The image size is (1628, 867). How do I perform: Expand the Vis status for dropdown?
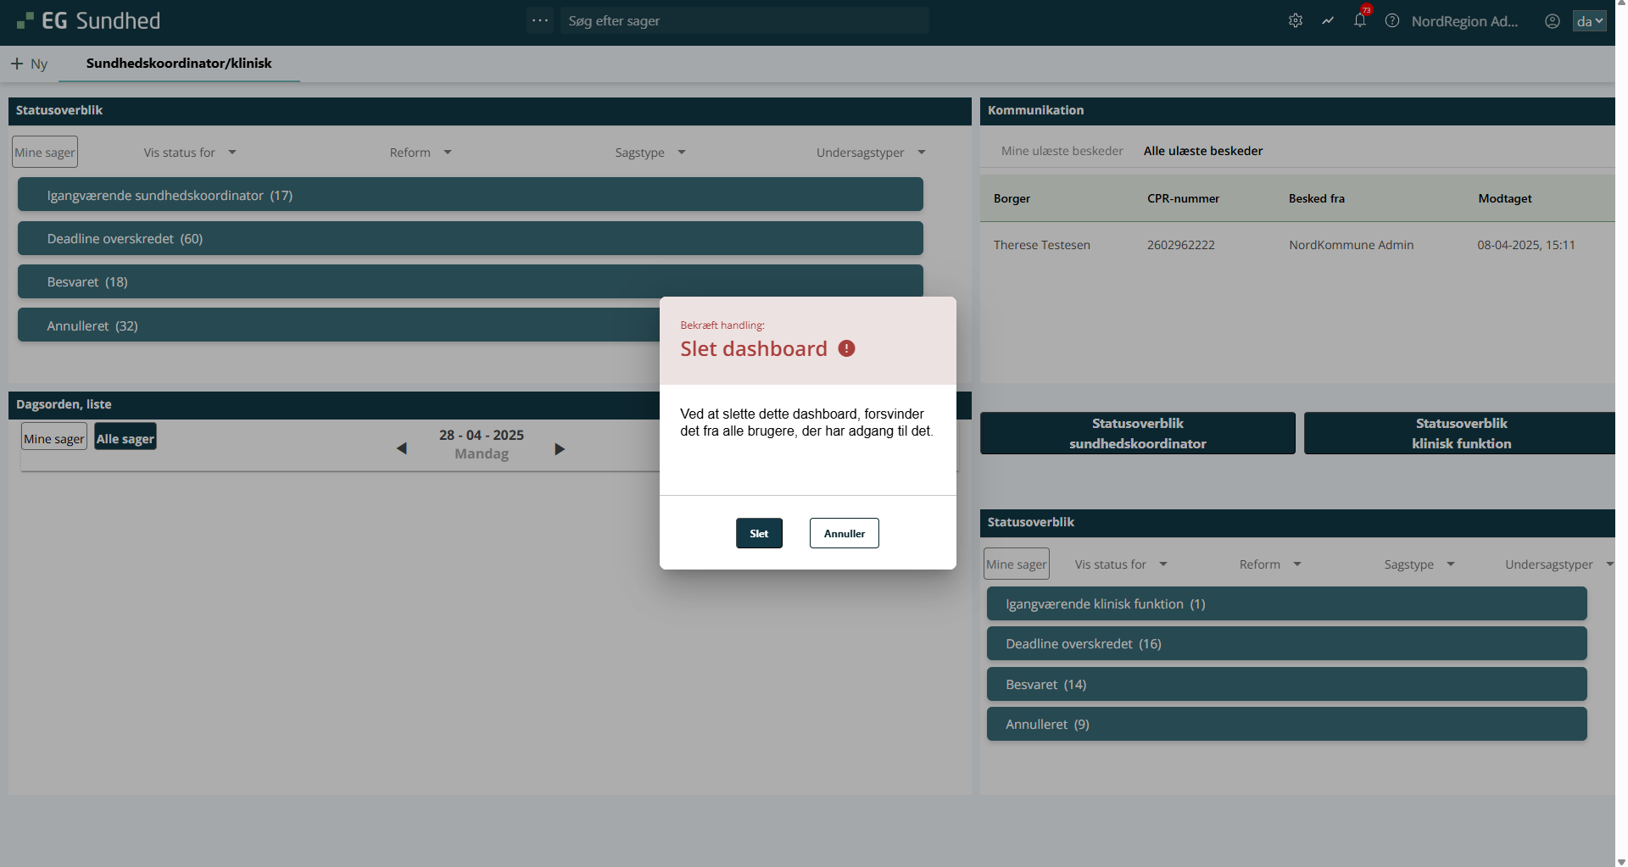tap(190, 153)
